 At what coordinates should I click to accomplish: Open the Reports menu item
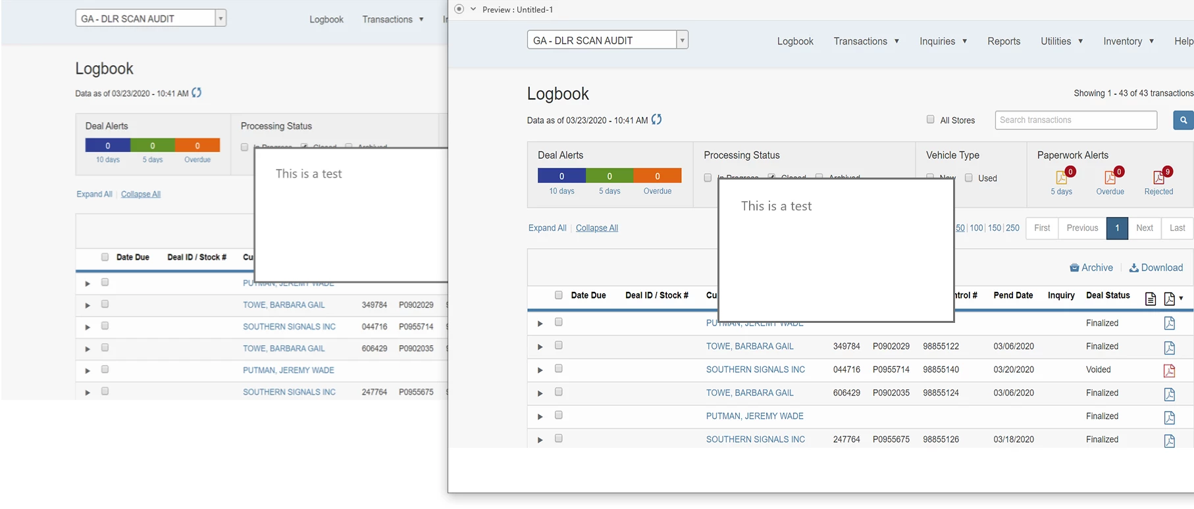1004,41
